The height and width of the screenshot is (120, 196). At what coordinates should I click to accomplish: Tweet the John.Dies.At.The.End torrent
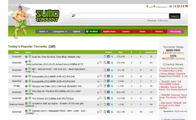[x=112, y=92]
